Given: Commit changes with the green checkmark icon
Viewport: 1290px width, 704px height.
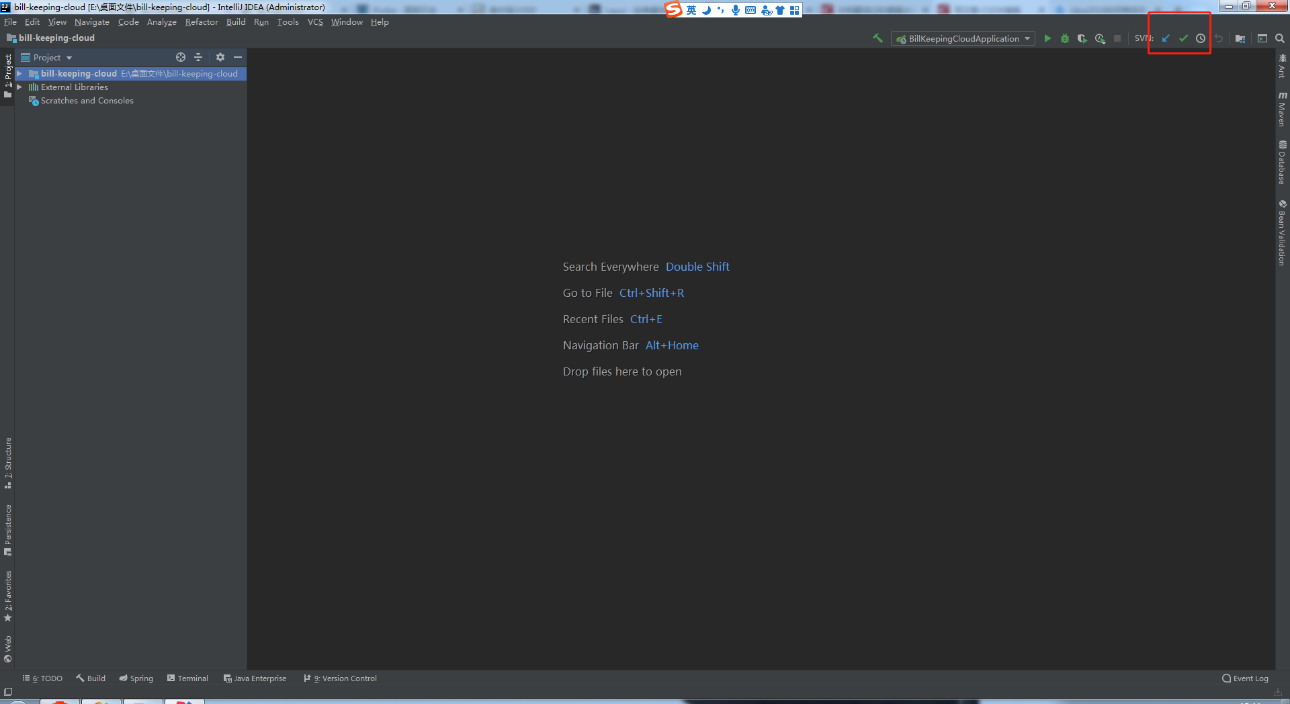Looking at the screenshot, I should (1183, 38).
